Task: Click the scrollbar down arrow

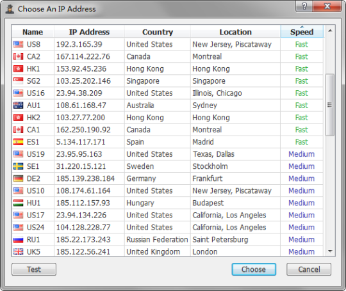Action: coord(330,251)
